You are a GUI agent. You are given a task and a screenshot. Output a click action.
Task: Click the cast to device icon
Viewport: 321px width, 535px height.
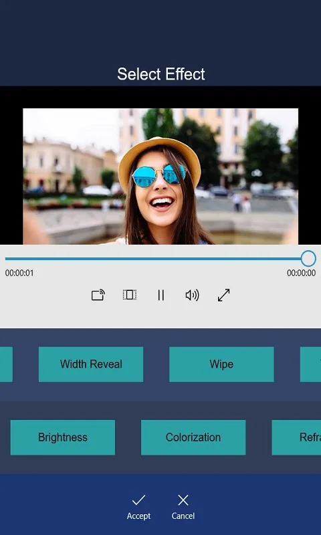point(98,295)
